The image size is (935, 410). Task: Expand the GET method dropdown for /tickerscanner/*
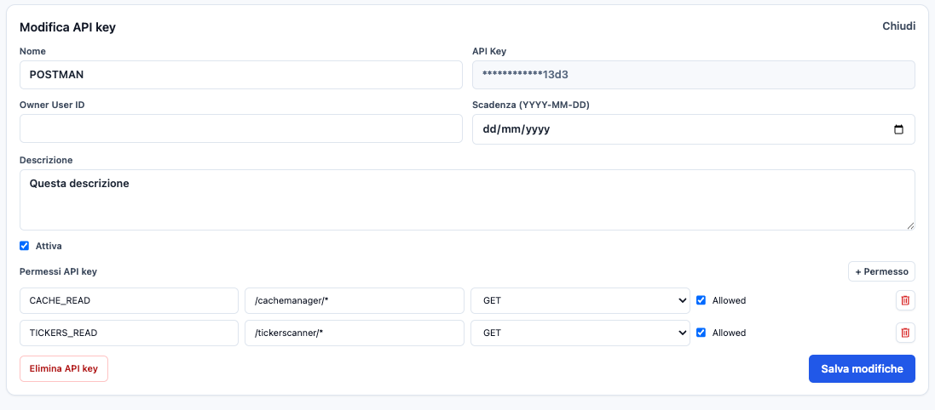click(x=580, y=333)
